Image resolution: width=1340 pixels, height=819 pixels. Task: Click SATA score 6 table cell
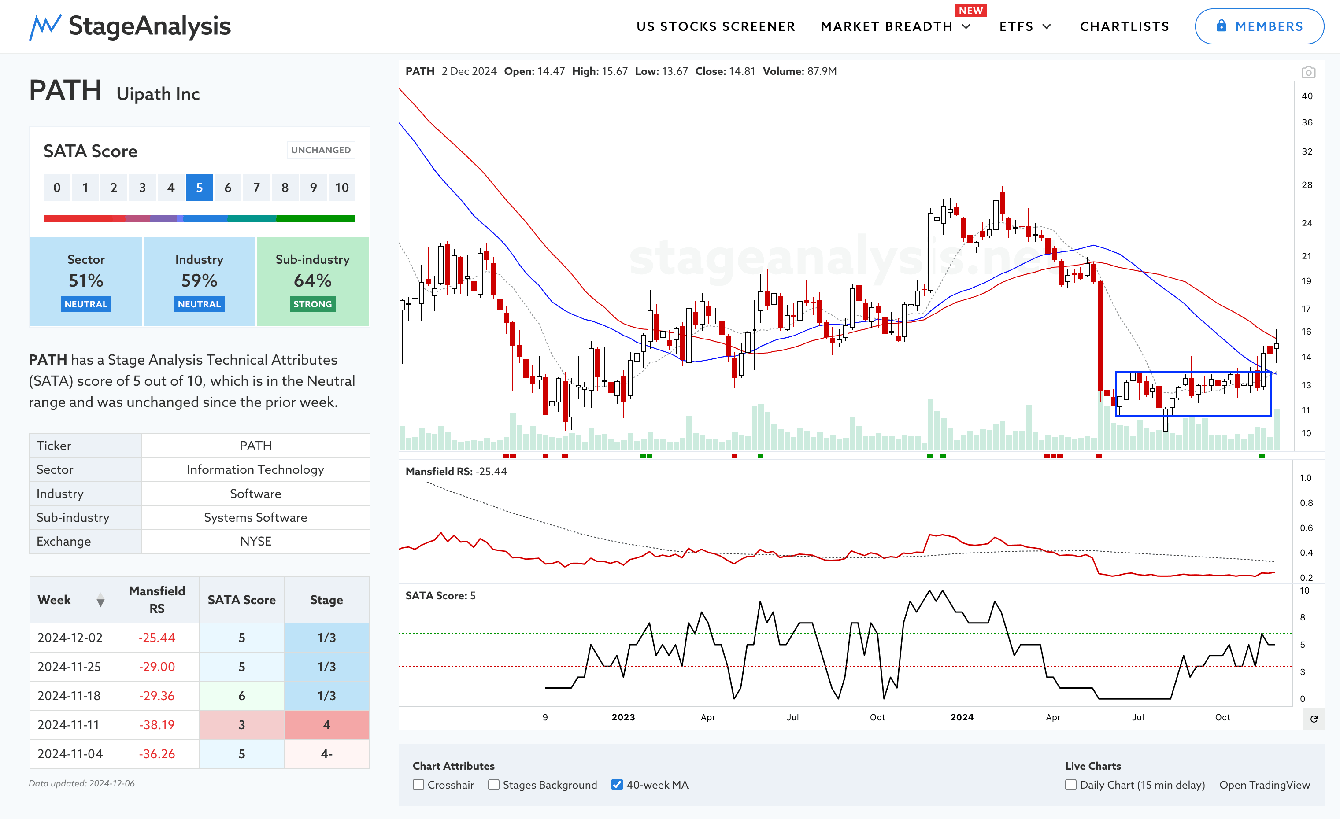(241, 696)
